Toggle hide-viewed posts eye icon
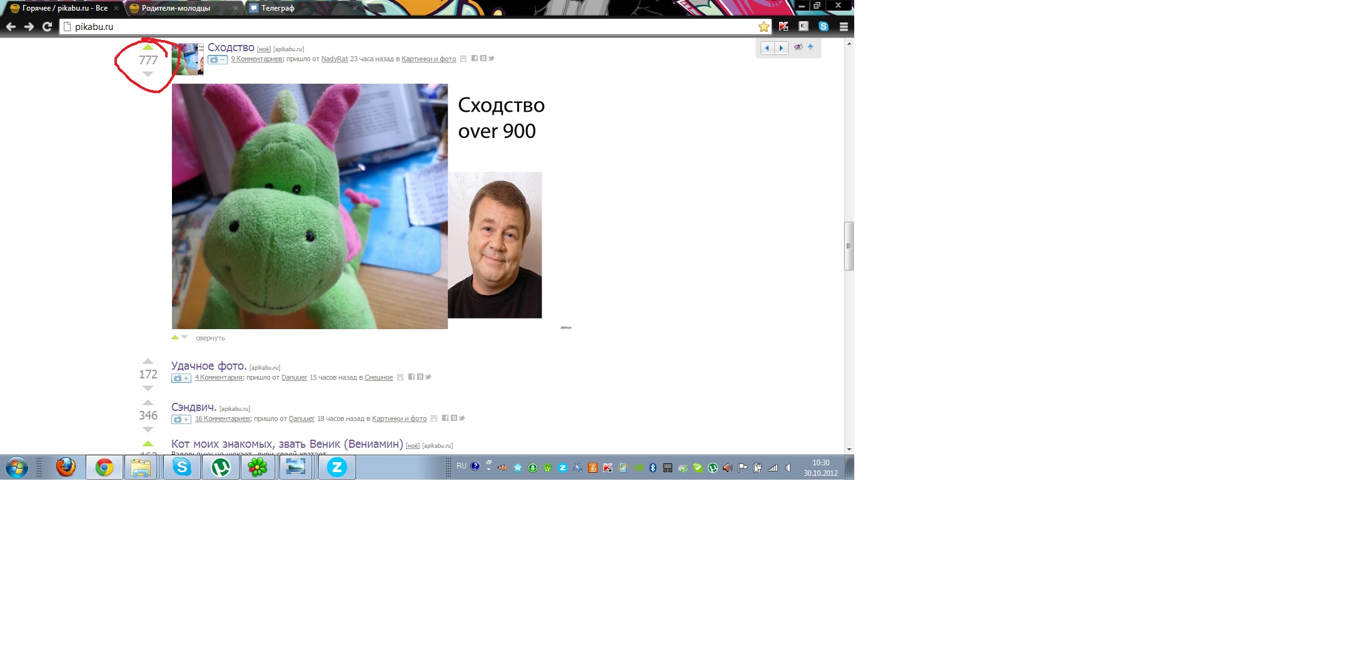Screen dimensions: 1367x672 (799, 47)
